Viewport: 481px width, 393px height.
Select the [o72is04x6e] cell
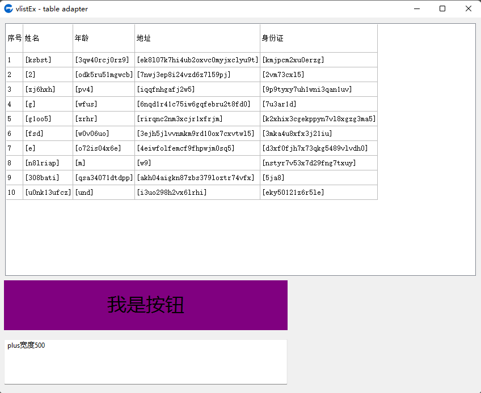tap(104, 148)
